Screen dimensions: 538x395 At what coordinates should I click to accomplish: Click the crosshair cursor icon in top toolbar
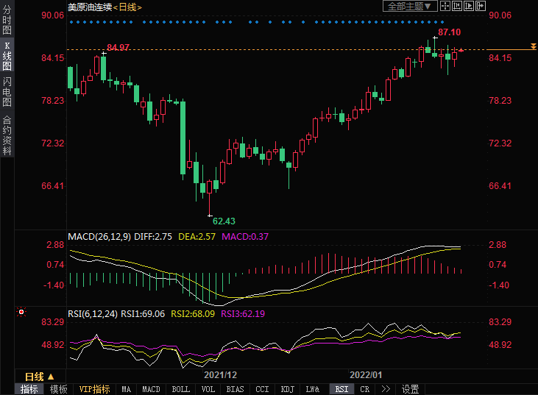tap(445, 6)
